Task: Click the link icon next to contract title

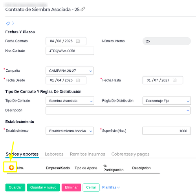Action: click(83, 9)
